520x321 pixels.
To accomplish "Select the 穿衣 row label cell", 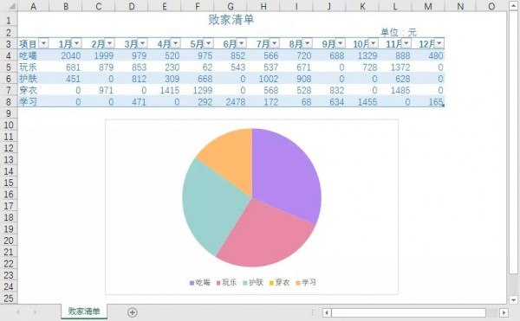I will point(34,90).
